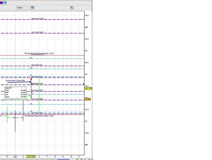Click the red down arrow marker
The height and width of the screenshot is (160, 212).
pyautogui.click(x=31, y=78)
